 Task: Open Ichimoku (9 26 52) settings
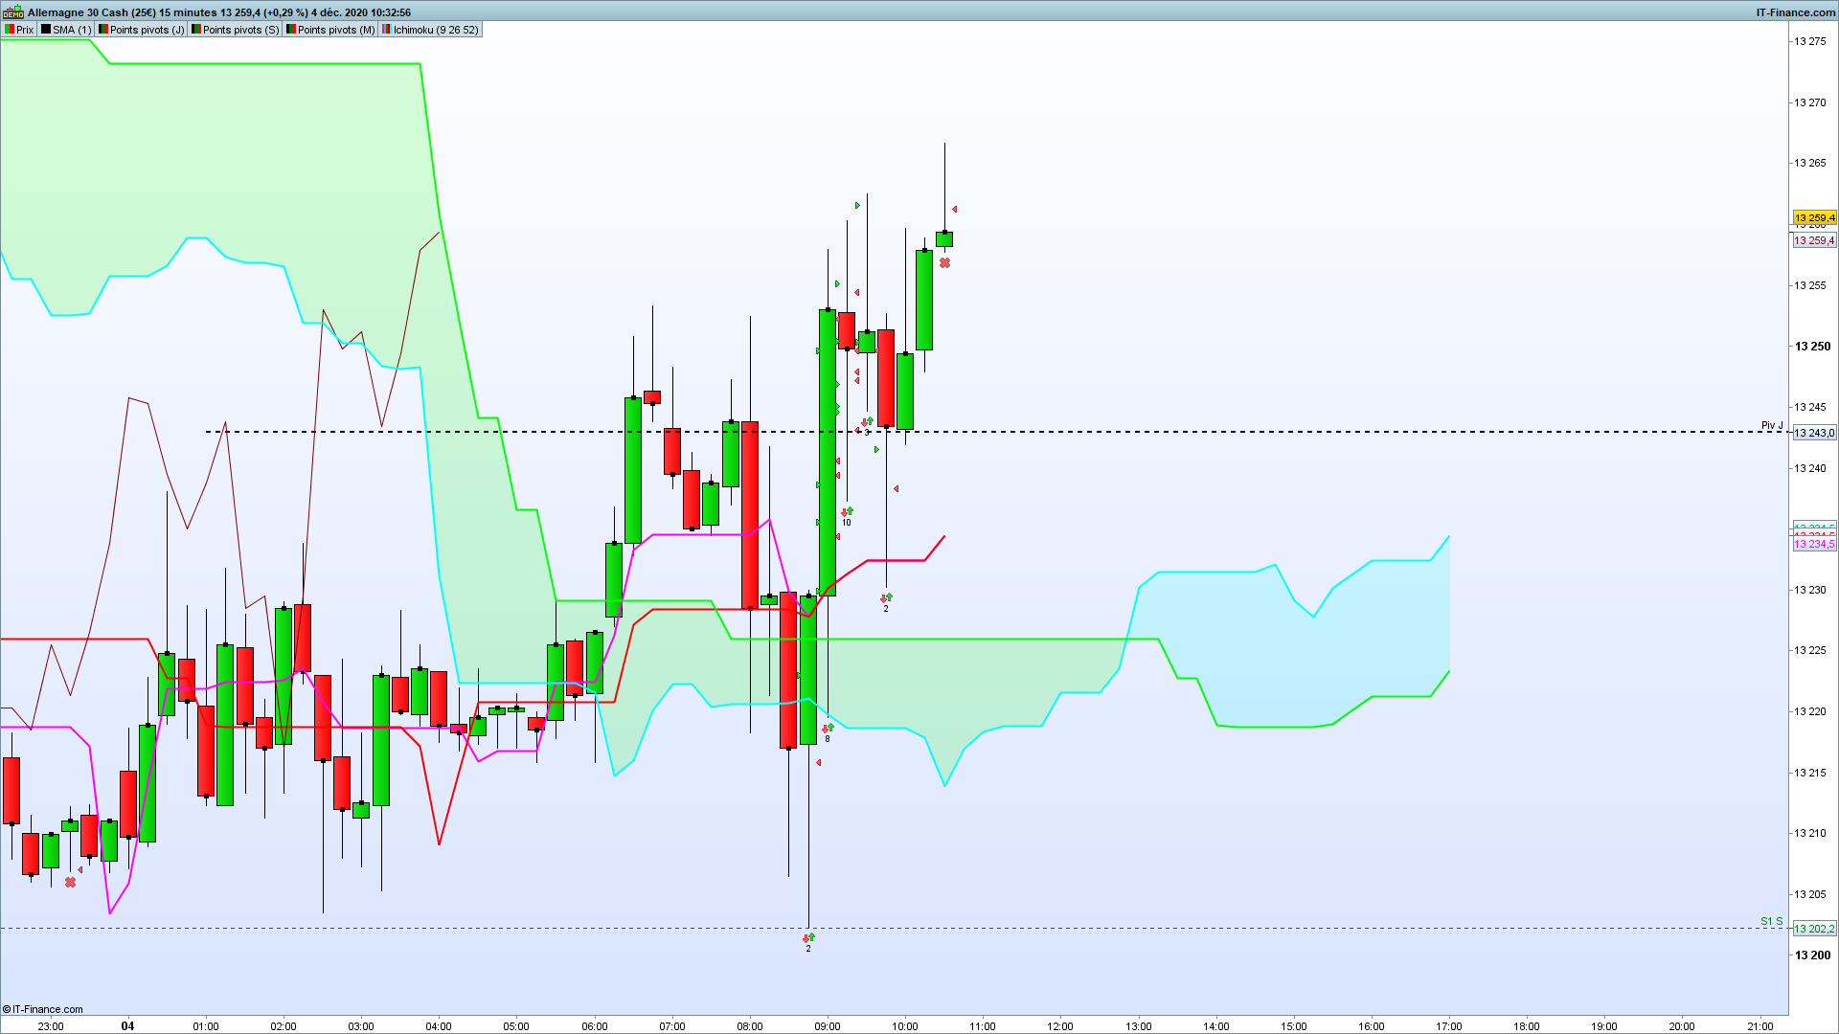coord(435,30)
